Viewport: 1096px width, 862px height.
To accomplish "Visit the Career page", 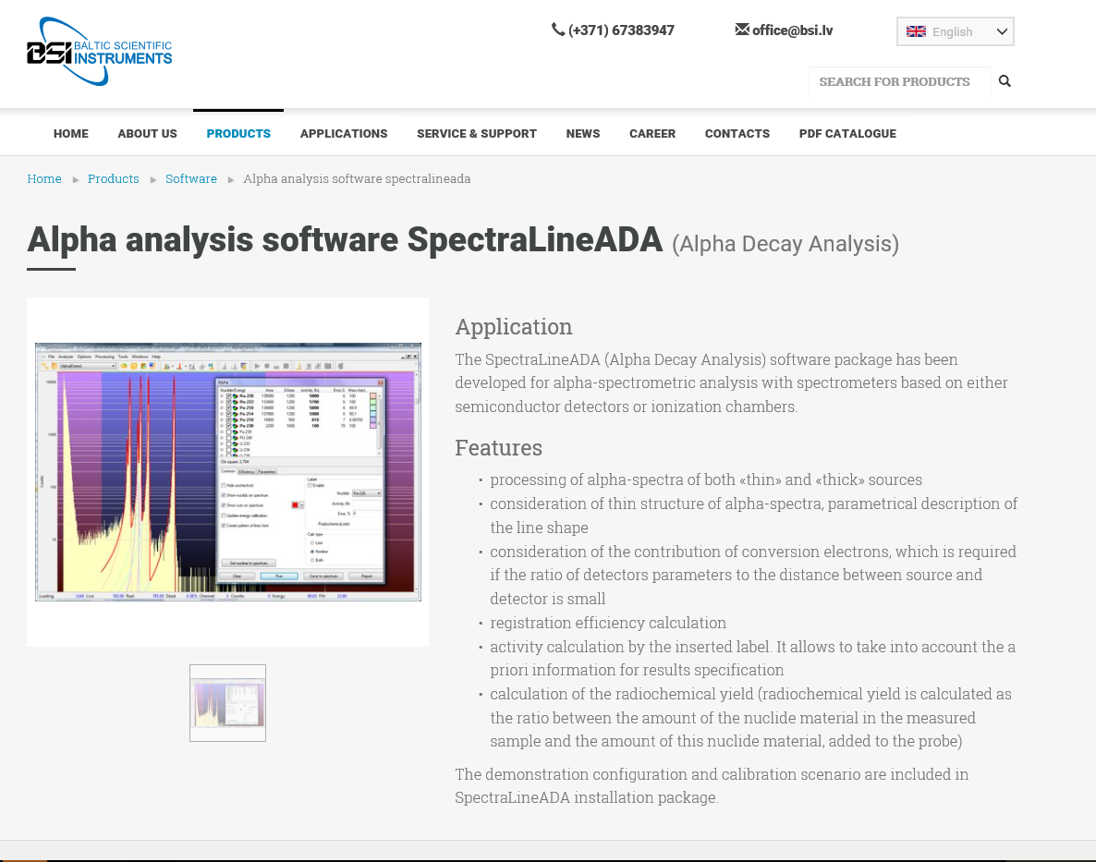I will coord(652,133).
